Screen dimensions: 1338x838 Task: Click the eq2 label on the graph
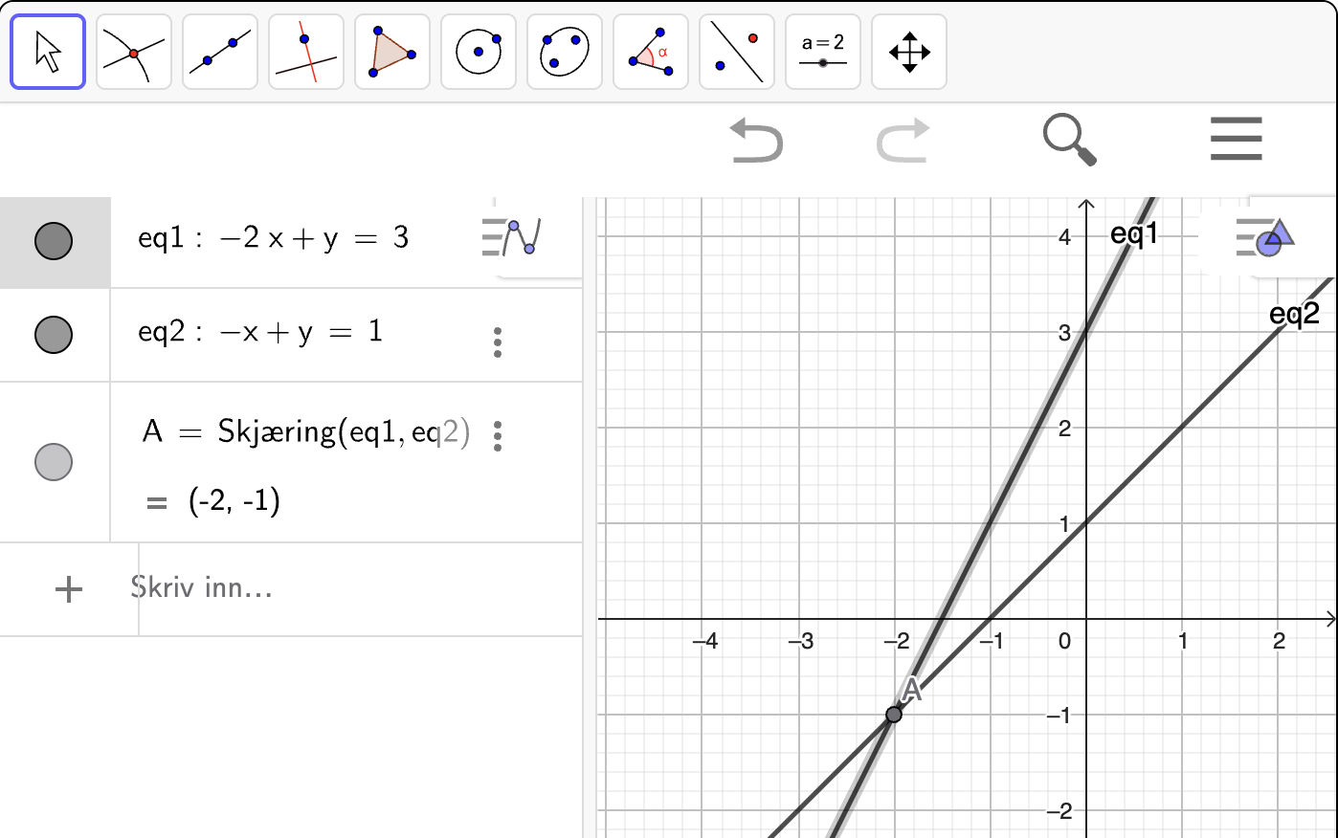pos(1295,314)
